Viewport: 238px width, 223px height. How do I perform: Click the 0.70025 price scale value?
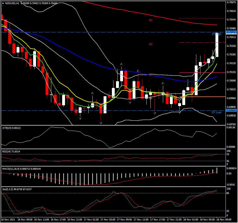[x=231, y=90]
